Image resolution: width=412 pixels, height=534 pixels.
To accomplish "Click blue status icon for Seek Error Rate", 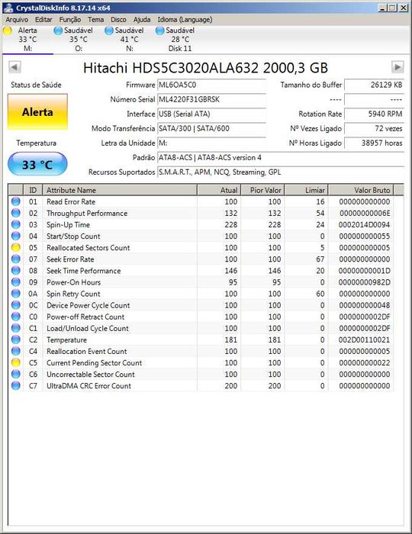I will coord(16,259).
